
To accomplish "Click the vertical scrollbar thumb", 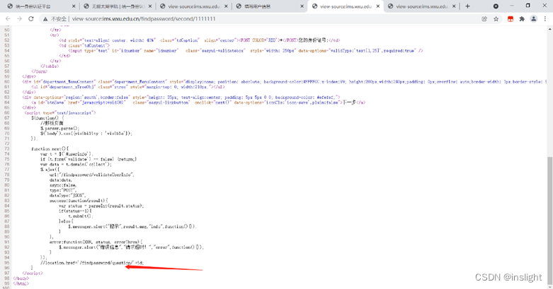I will coord(550,220).
